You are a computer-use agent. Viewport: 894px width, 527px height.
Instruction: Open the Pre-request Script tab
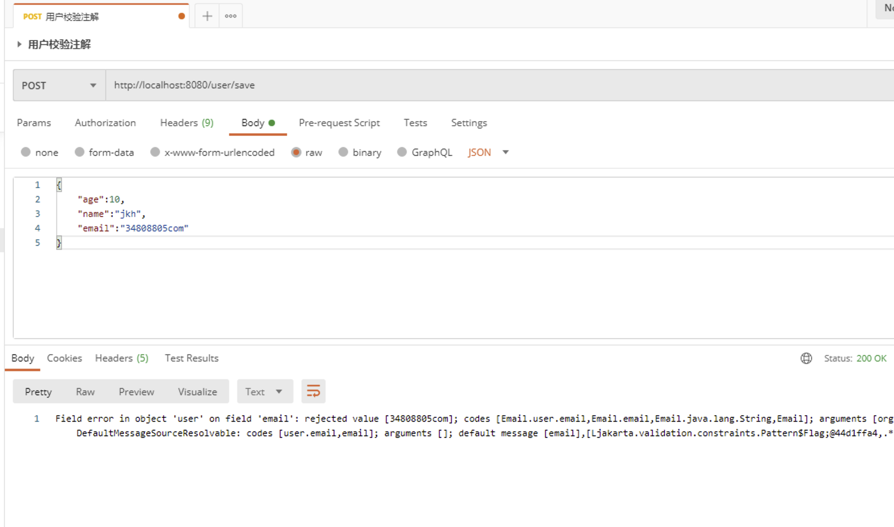(x=339, y=123)
